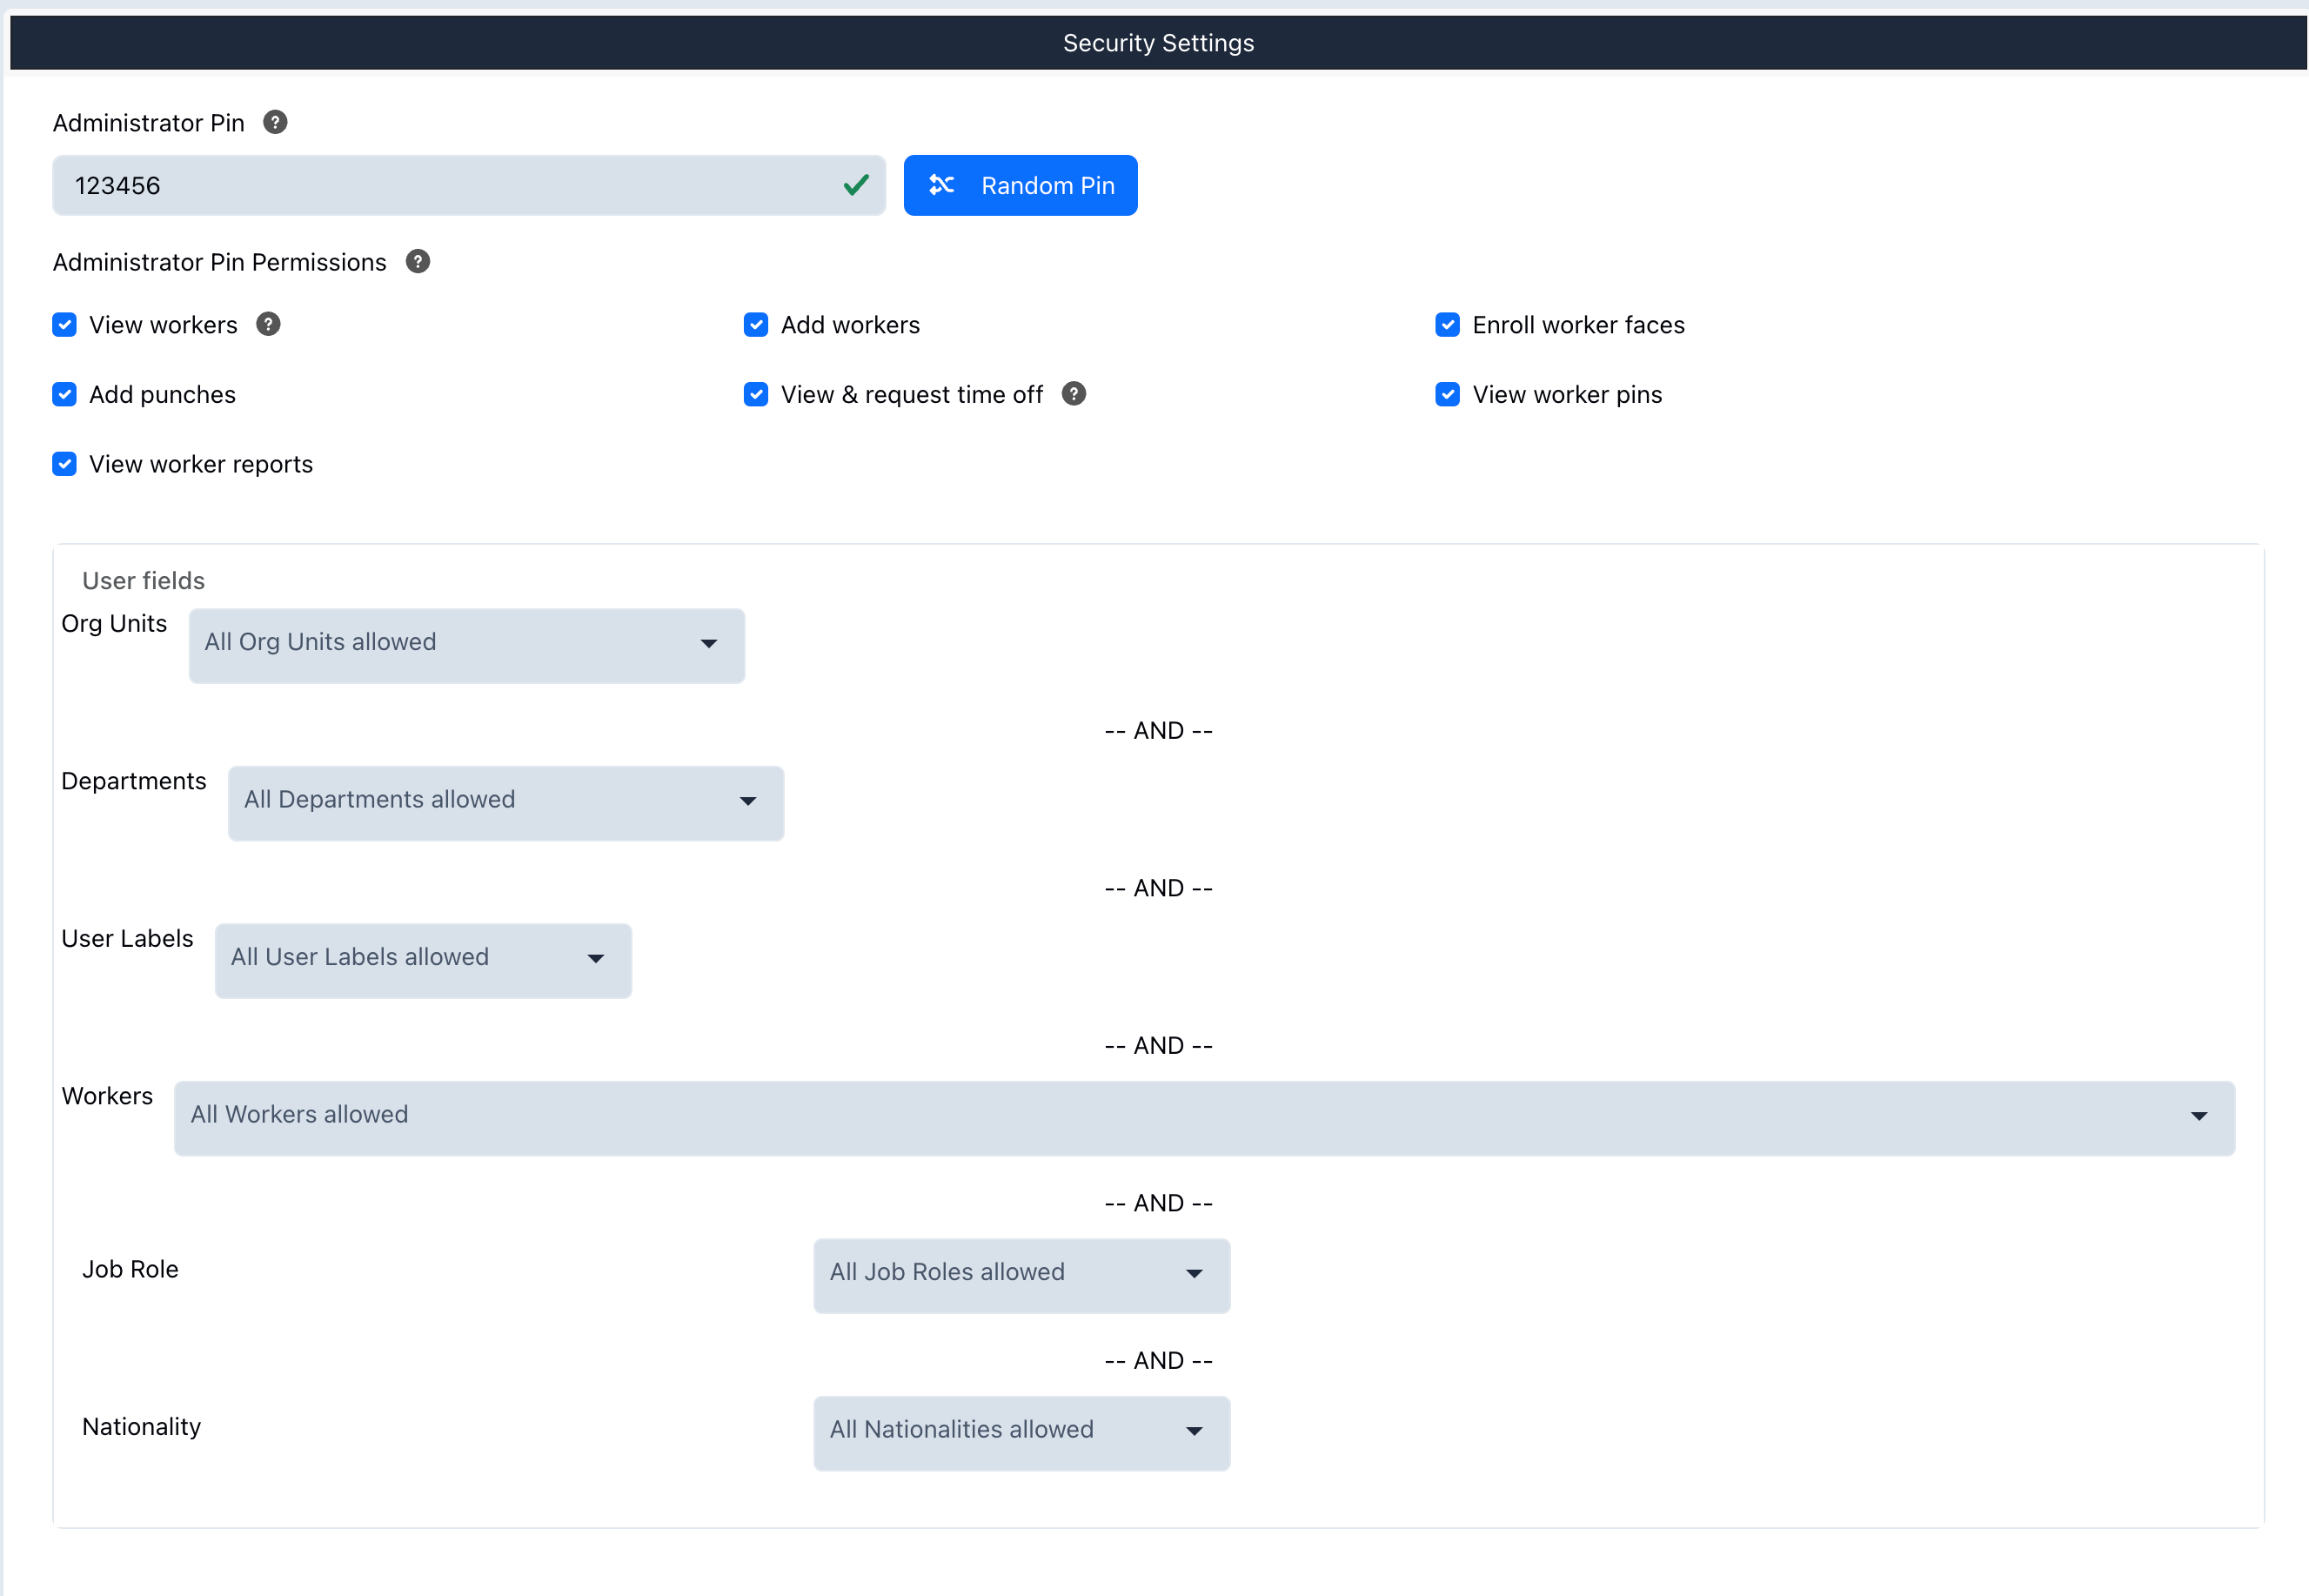
Task: Click the help icon beside View & request time off
Action: coord(1074,394)
